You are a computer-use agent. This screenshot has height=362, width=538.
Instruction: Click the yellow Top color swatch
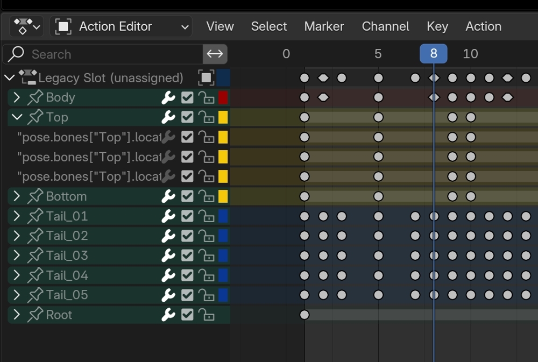223,117
